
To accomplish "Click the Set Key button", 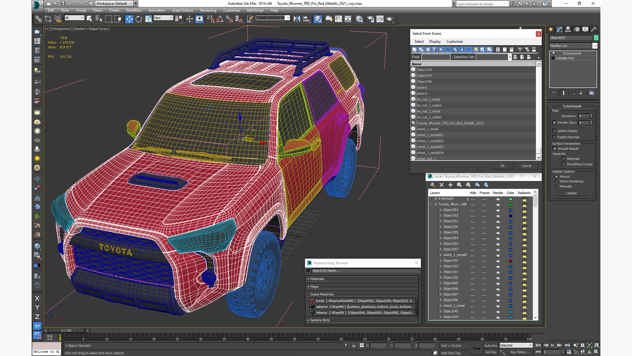I will [x=490, y=352].
